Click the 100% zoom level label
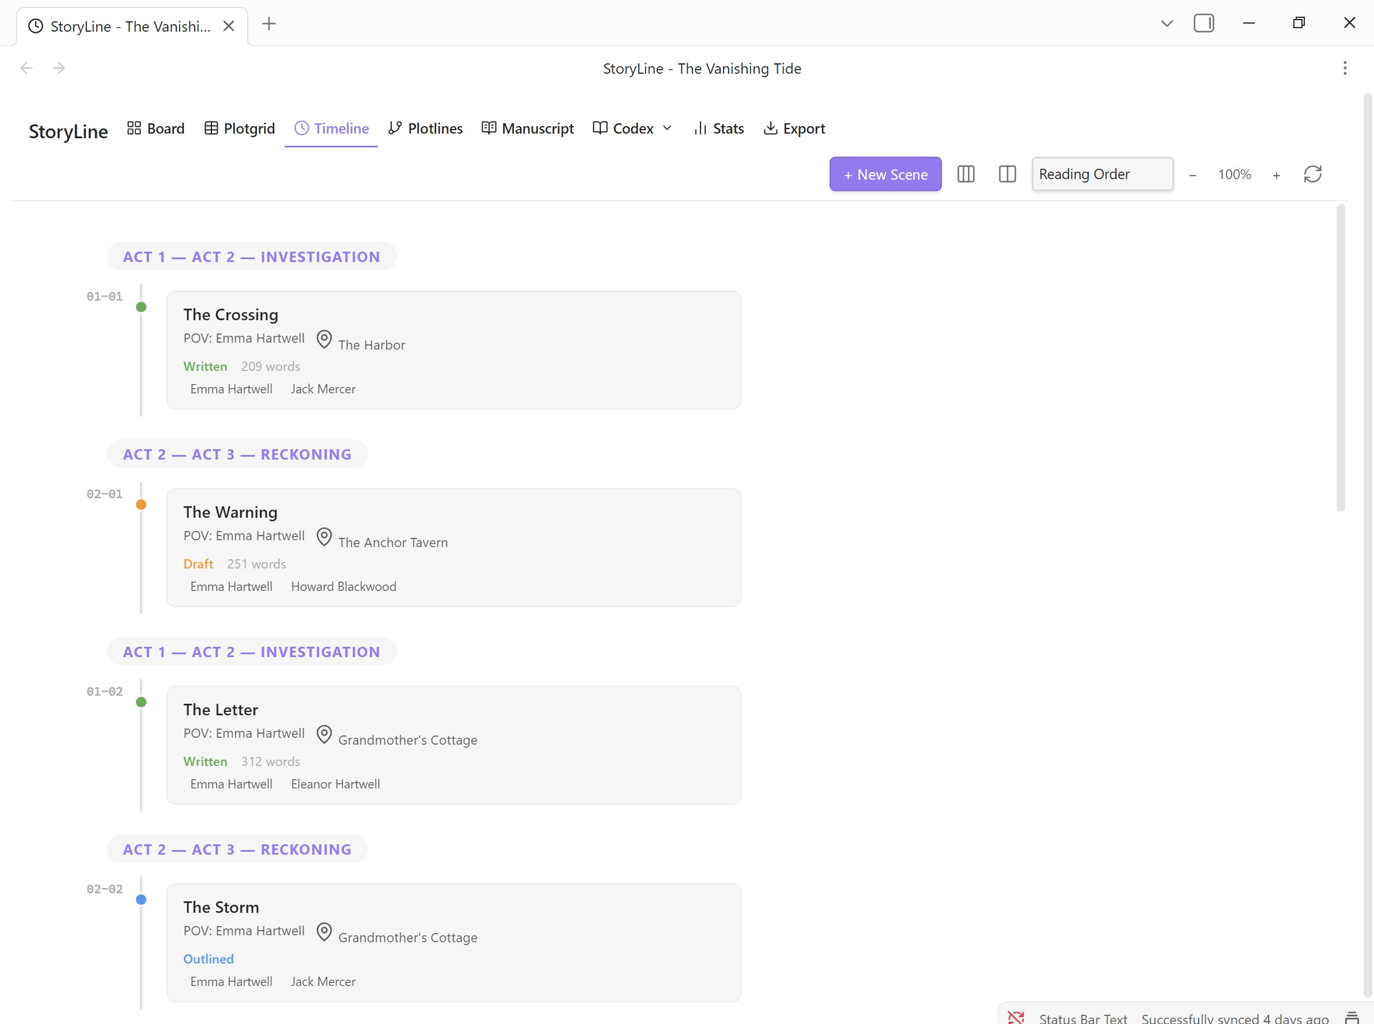This screenshot has height=1024, width=1374. (1234, 175)
